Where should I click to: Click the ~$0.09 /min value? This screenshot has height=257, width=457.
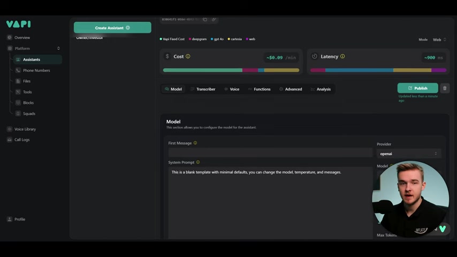(281, 57)
